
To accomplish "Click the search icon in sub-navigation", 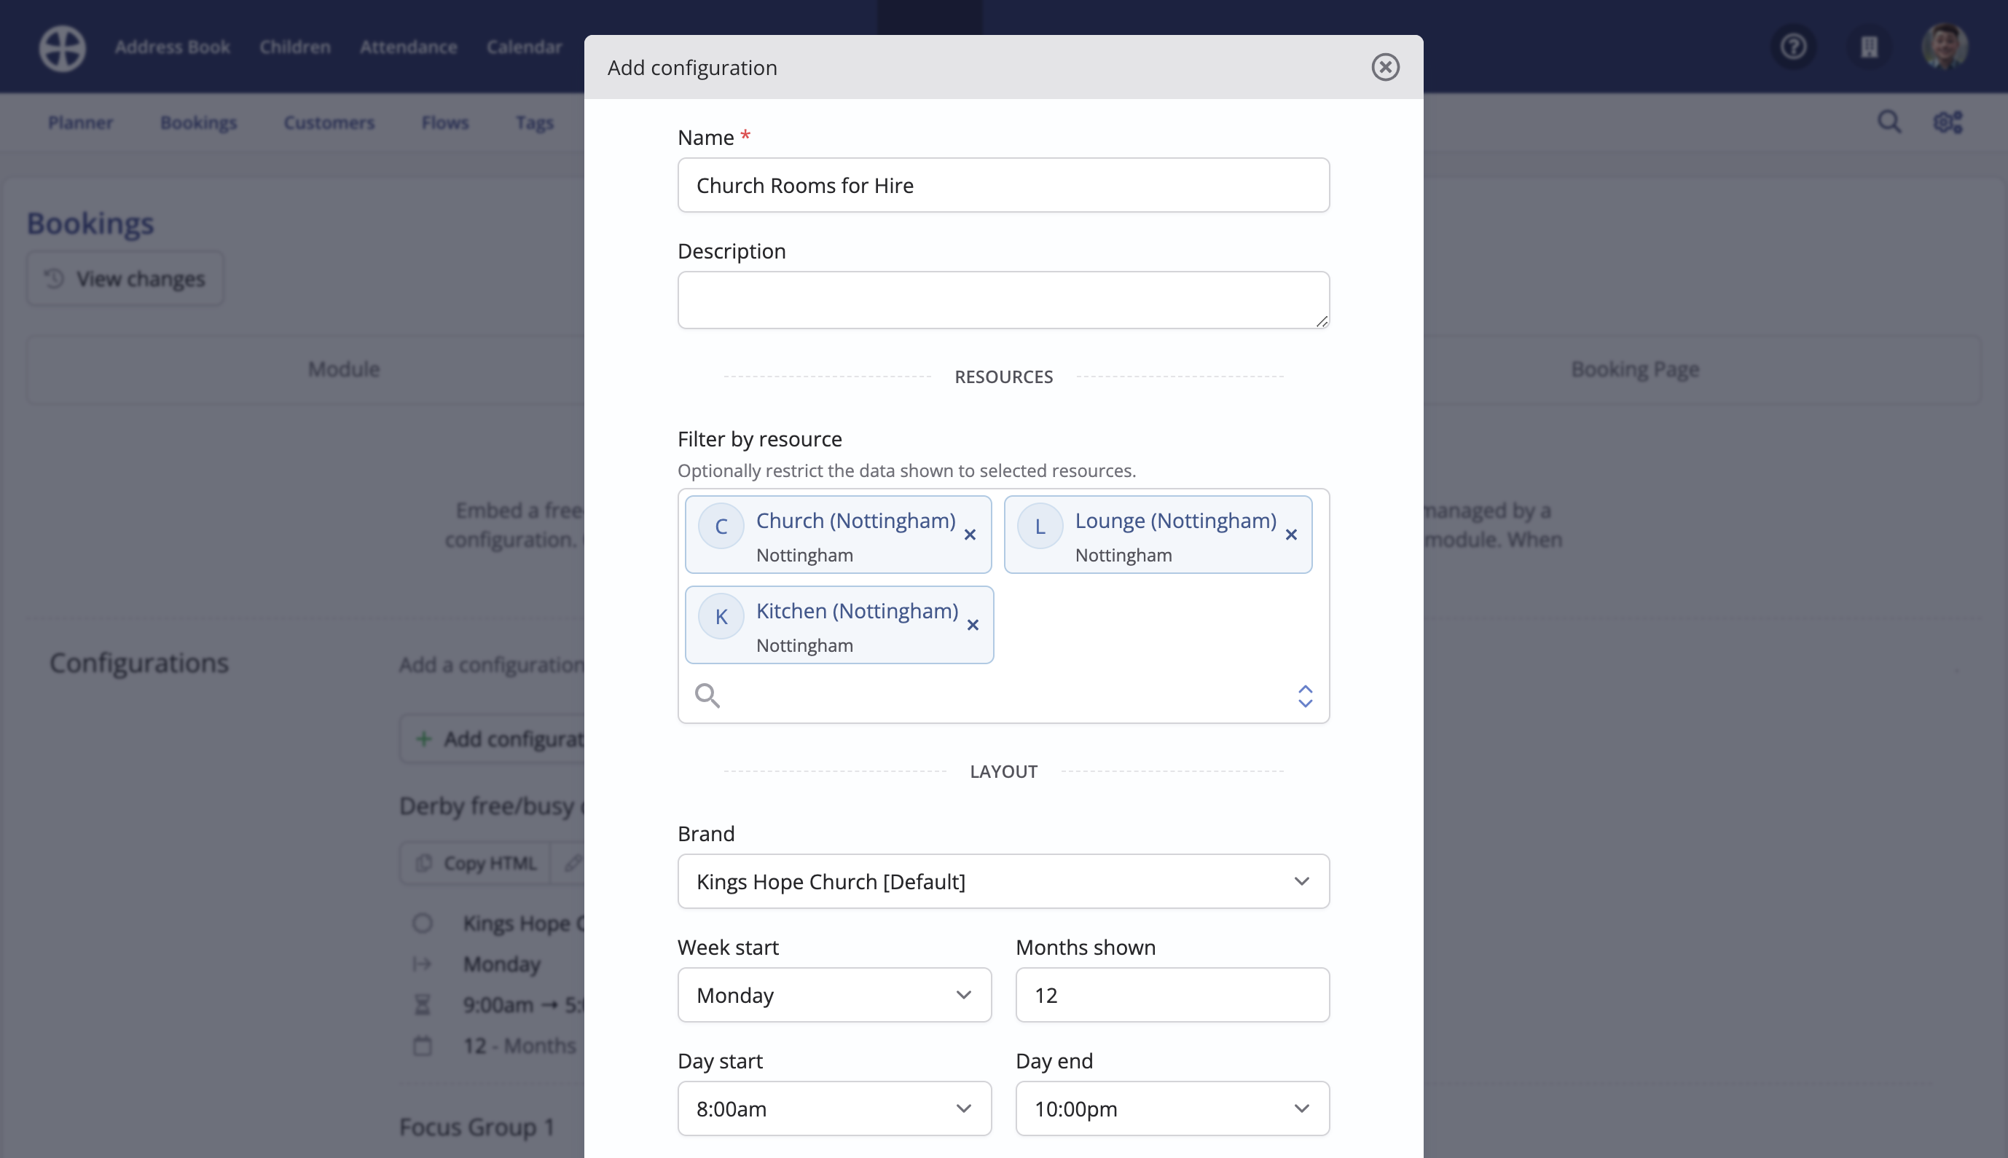I will [1889, 122].
